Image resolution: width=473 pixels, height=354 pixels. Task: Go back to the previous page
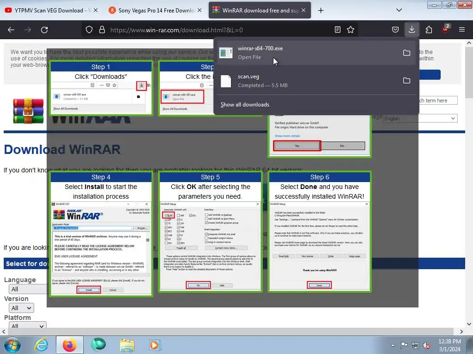11,30
